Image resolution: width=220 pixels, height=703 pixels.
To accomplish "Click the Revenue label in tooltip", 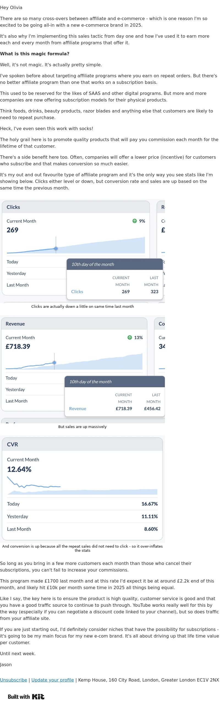I will point(78,408).
